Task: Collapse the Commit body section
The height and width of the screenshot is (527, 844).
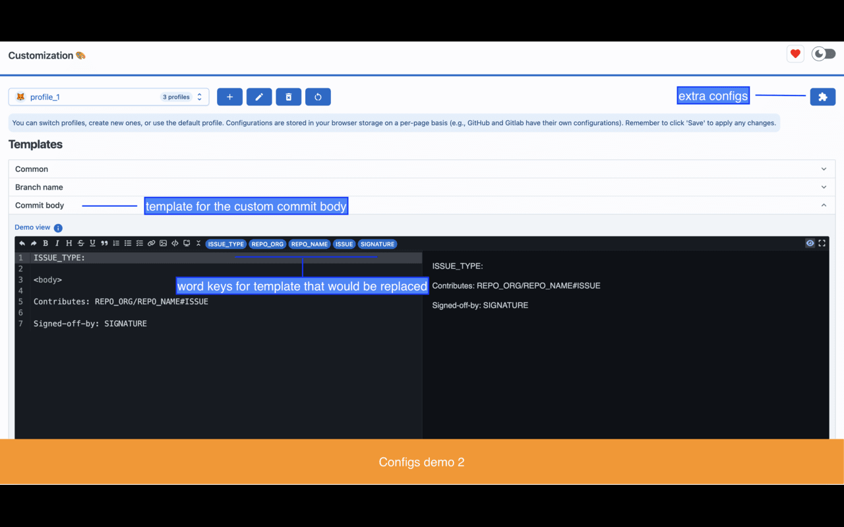Action: [x=823, y=205]
